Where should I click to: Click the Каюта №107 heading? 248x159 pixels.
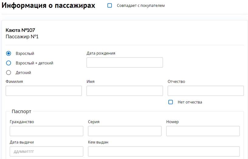click(20, 30)
